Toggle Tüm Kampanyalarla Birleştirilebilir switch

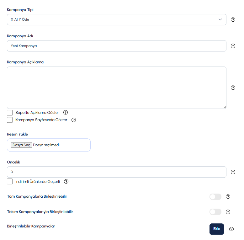(x=215, y=197)
